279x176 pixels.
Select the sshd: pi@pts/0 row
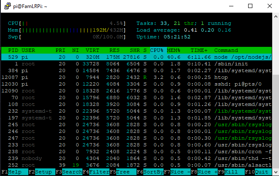click(137, 84)
